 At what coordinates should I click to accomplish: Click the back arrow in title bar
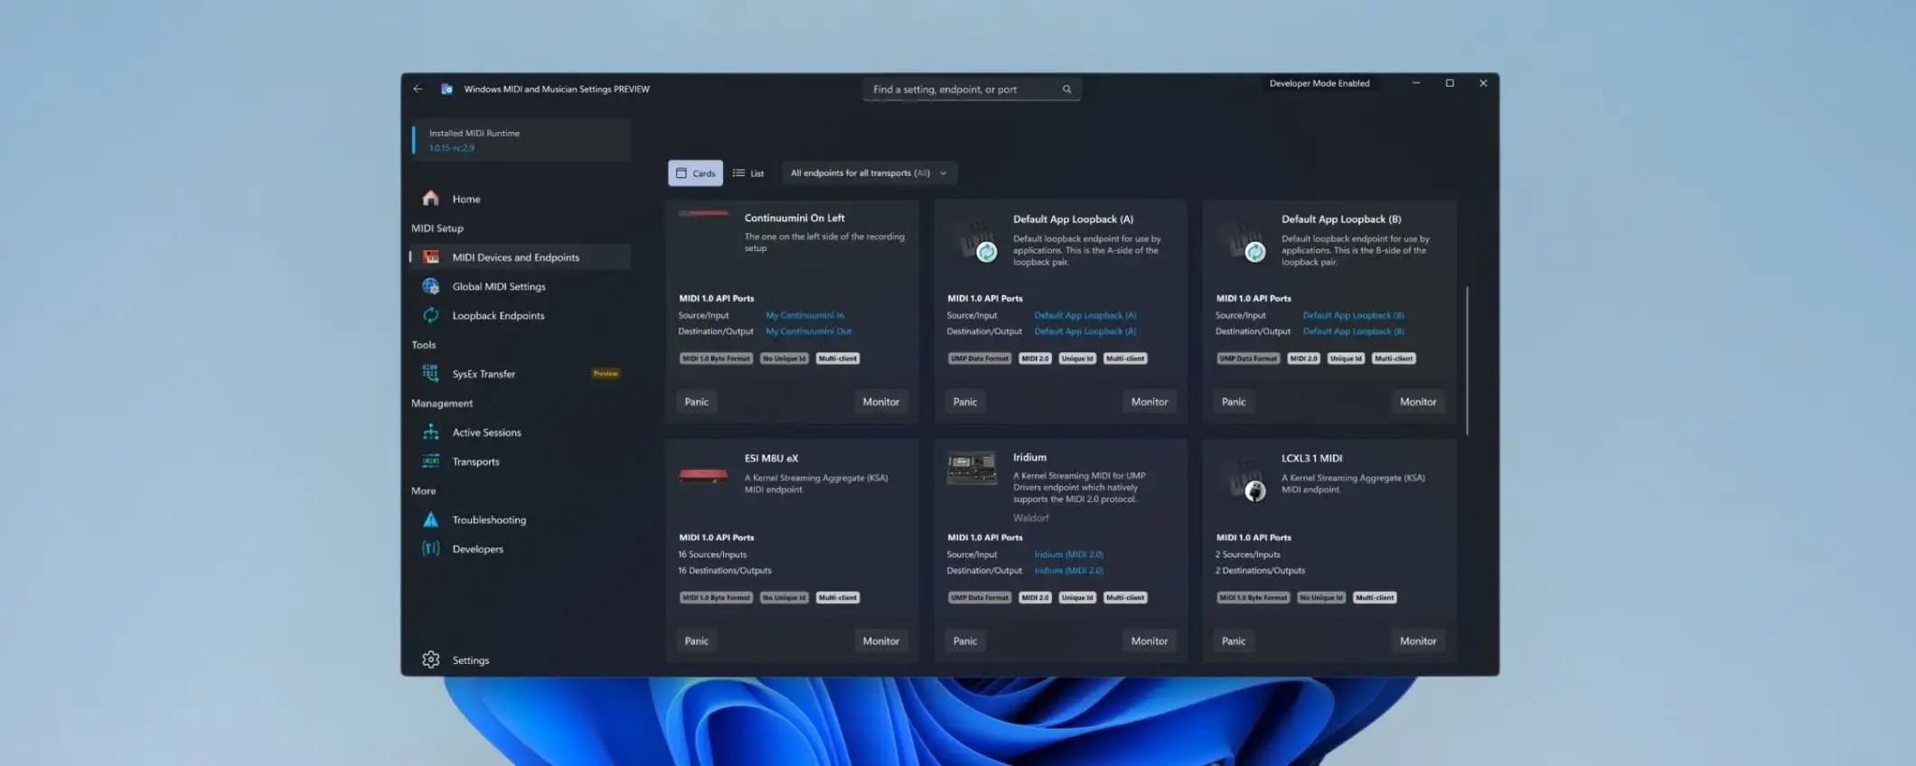click(x=418, y=89)
